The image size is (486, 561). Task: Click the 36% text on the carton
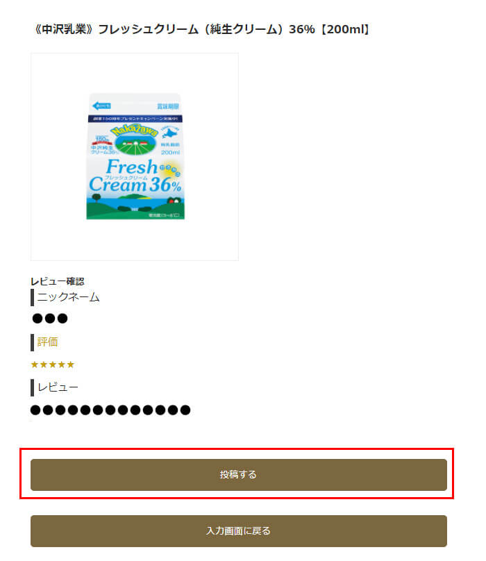(165, 185)
